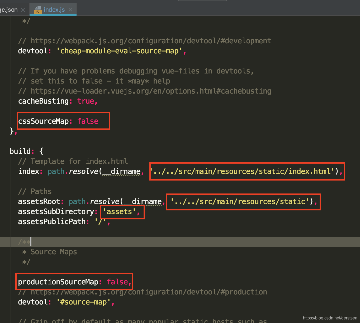Click the cssSourceMap property name
This screenshot has height=323, width=360.
point(43,121)
